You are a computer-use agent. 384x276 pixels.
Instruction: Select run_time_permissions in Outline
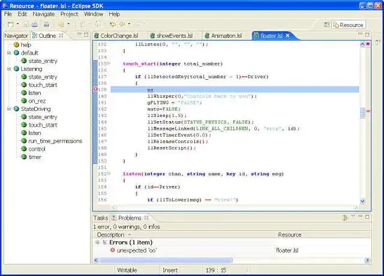pos(55,141)
